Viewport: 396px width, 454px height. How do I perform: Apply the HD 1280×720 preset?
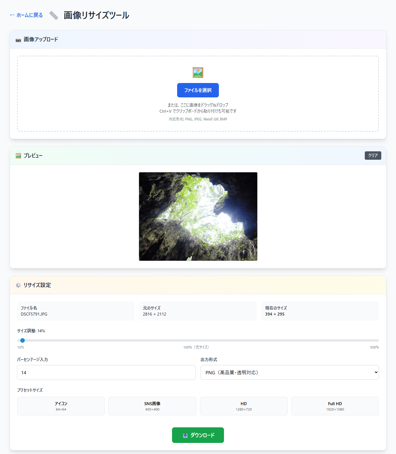point(243,406)
